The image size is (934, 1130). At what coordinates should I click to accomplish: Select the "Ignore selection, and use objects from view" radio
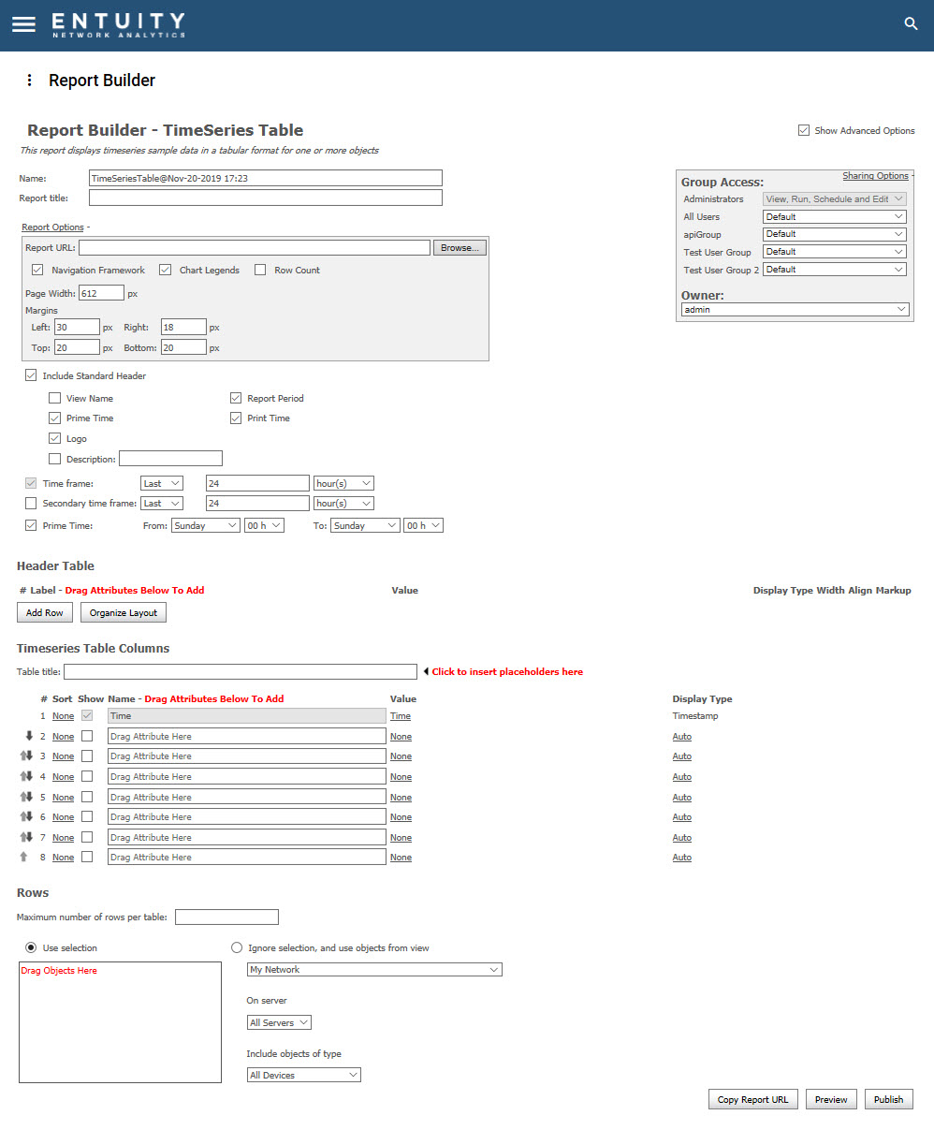(x=237, y=947)
